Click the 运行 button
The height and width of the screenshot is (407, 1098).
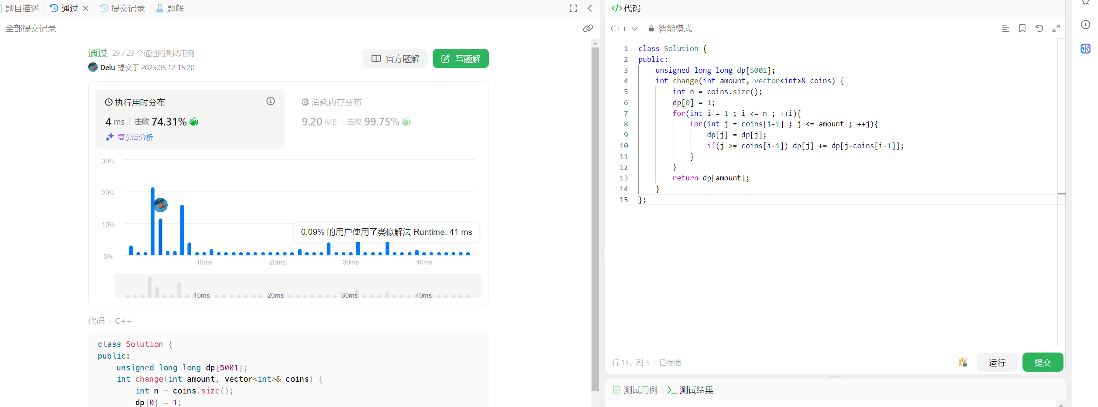tap(997, 362)
